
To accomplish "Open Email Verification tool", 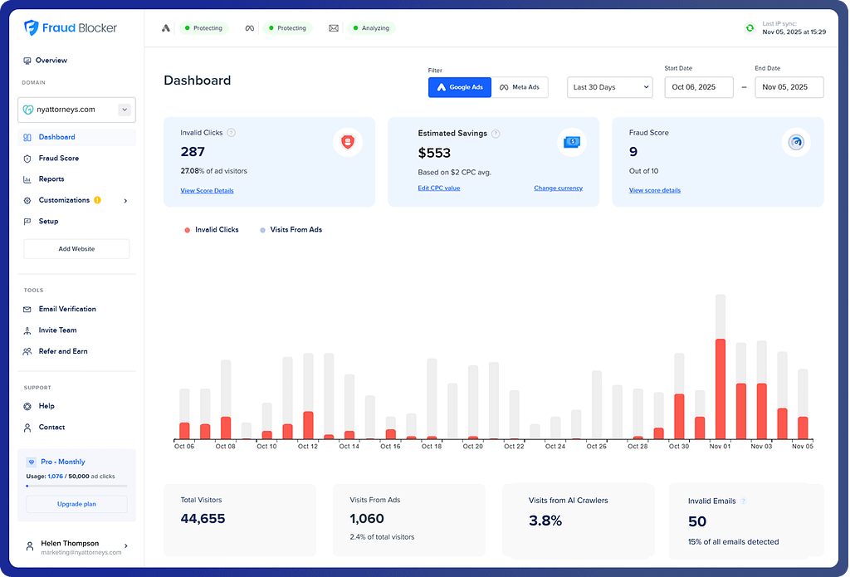I will pos(67,309).
